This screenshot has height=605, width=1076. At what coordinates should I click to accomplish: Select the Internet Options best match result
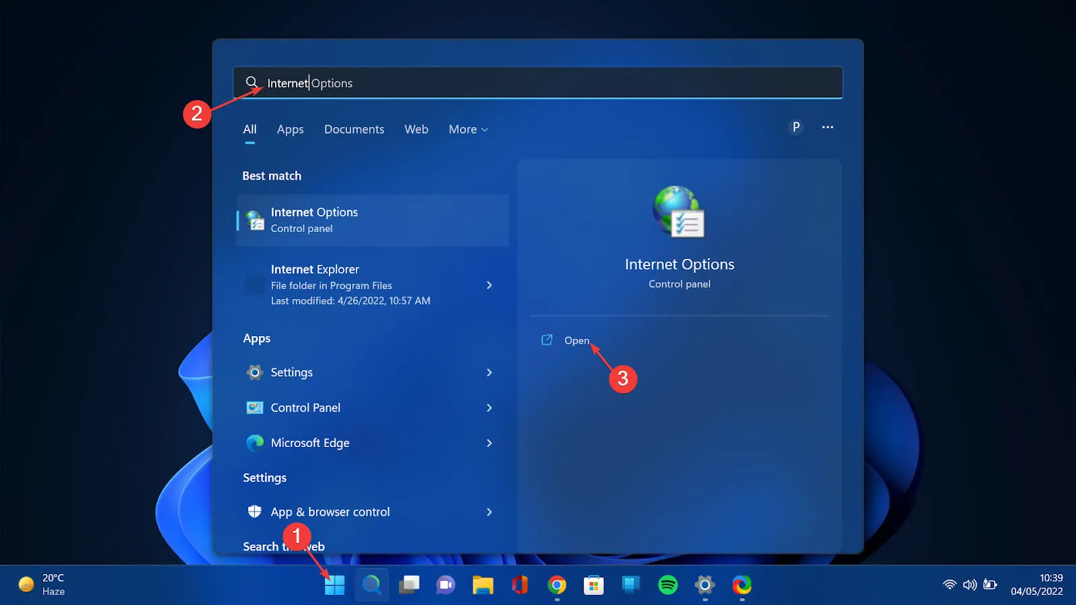tap(372, 220)
